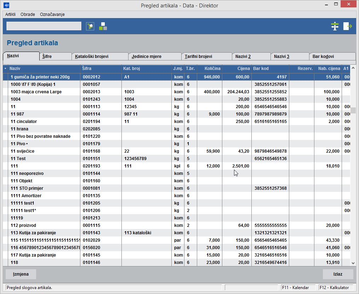Select "11 Pivo bez povratne naknade" row
Screen dimensions: 359x294
pyautogui.click(x=176, y=136)
